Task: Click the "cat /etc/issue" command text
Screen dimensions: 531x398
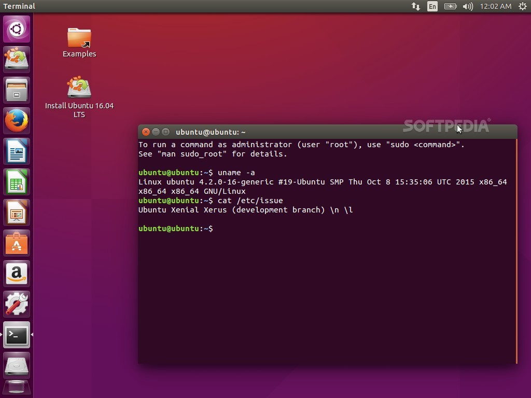Action: tap(250, 201)
